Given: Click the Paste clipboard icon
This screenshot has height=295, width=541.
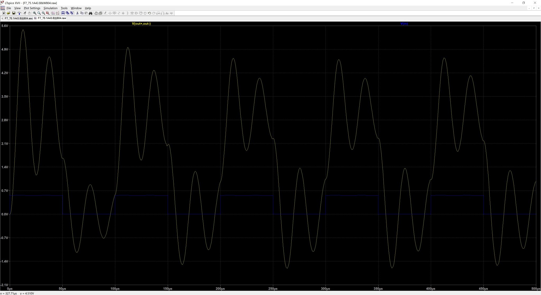Looking at the screenshot, I should pyautogui.click(x=86, y=13).
